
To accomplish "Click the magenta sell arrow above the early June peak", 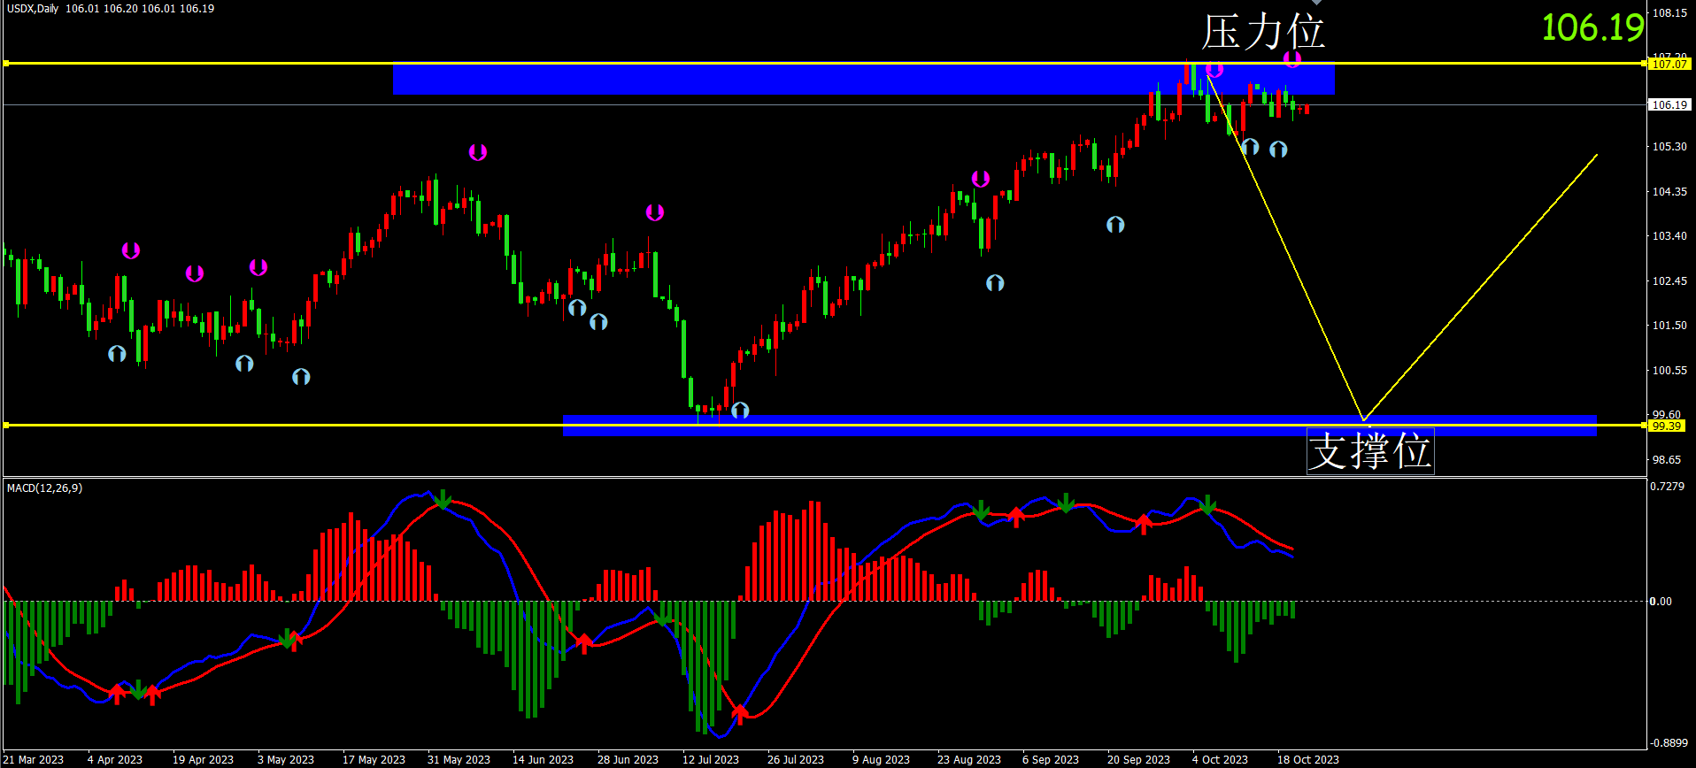I will pos(478,152).
